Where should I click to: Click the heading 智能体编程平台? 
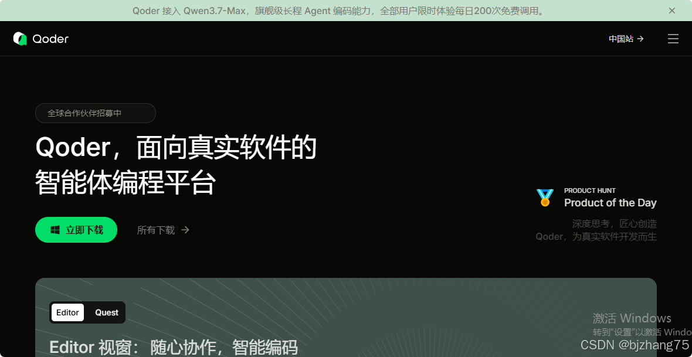point(125,182)
